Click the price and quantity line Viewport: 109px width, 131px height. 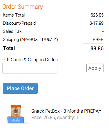point(55,118)
